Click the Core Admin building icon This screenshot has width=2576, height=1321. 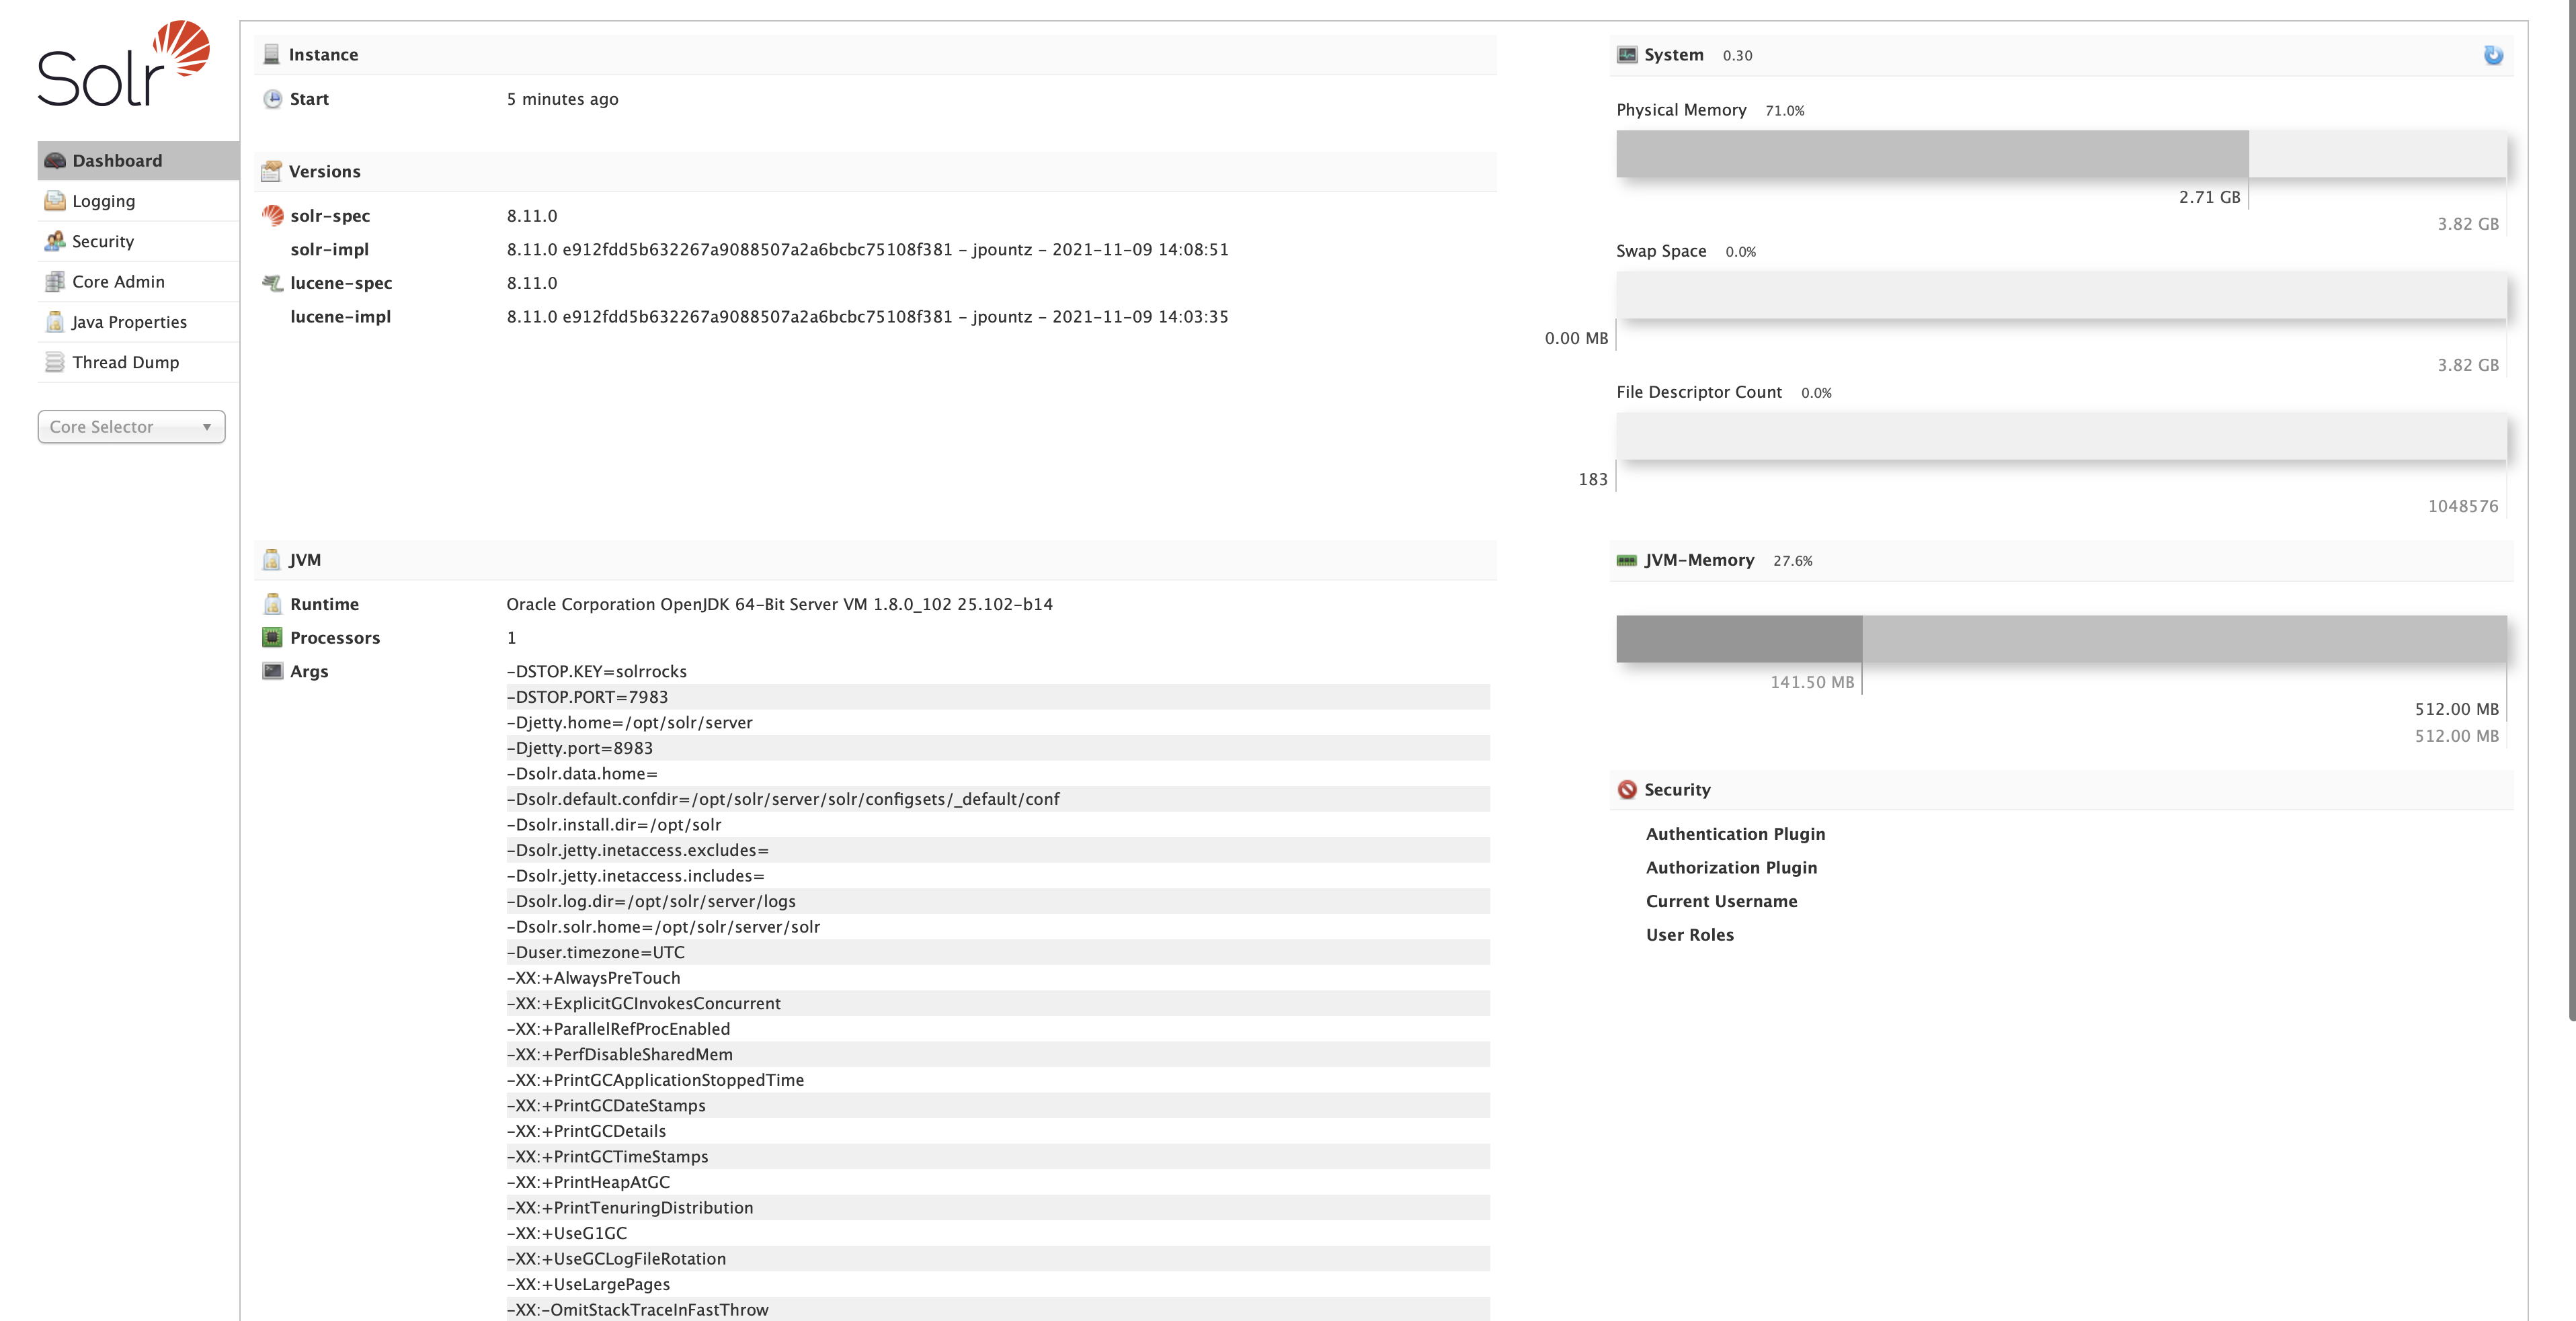point(55,282)
